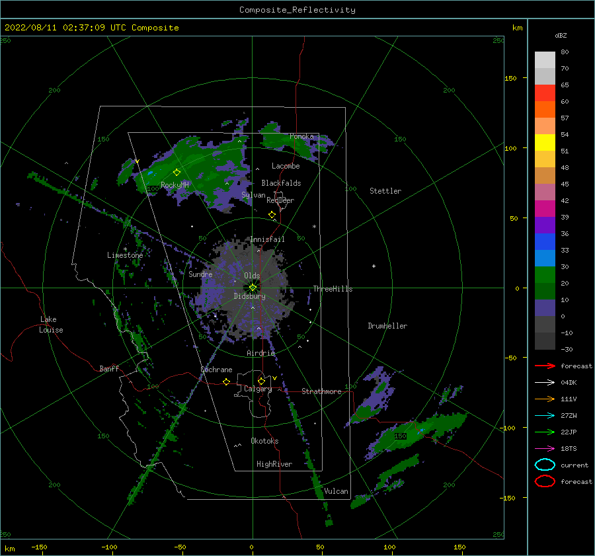Click the asterisk marker above Limestone
The image size is (595, 556).
125,249
